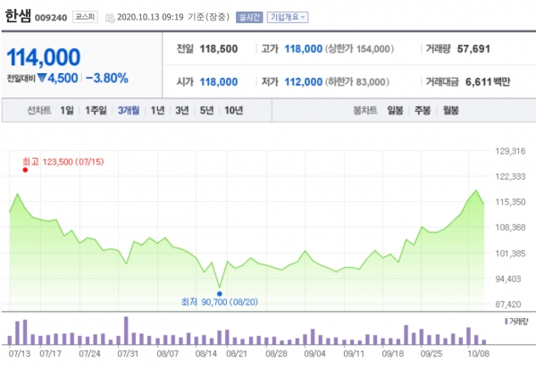Click the percent change -3.80%
Image resolution: width=536 pixels, height=369 pixels.
(x=107, y=79)
